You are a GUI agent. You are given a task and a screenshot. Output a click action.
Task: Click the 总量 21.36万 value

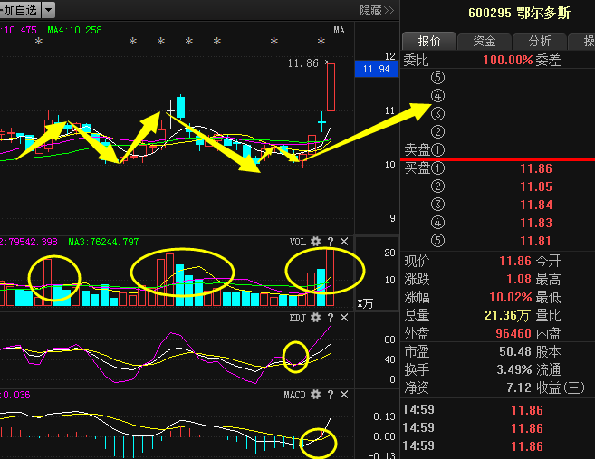click(x=507, y=315)
